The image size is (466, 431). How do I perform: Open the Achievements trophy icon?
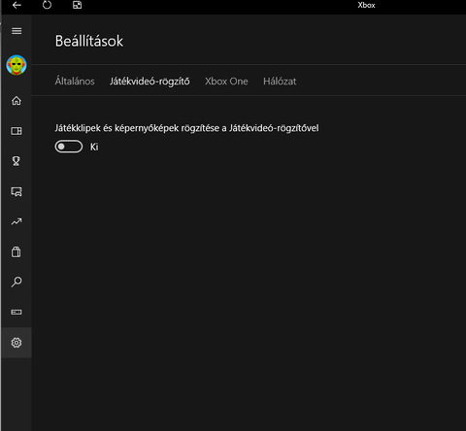pos(17,161)
